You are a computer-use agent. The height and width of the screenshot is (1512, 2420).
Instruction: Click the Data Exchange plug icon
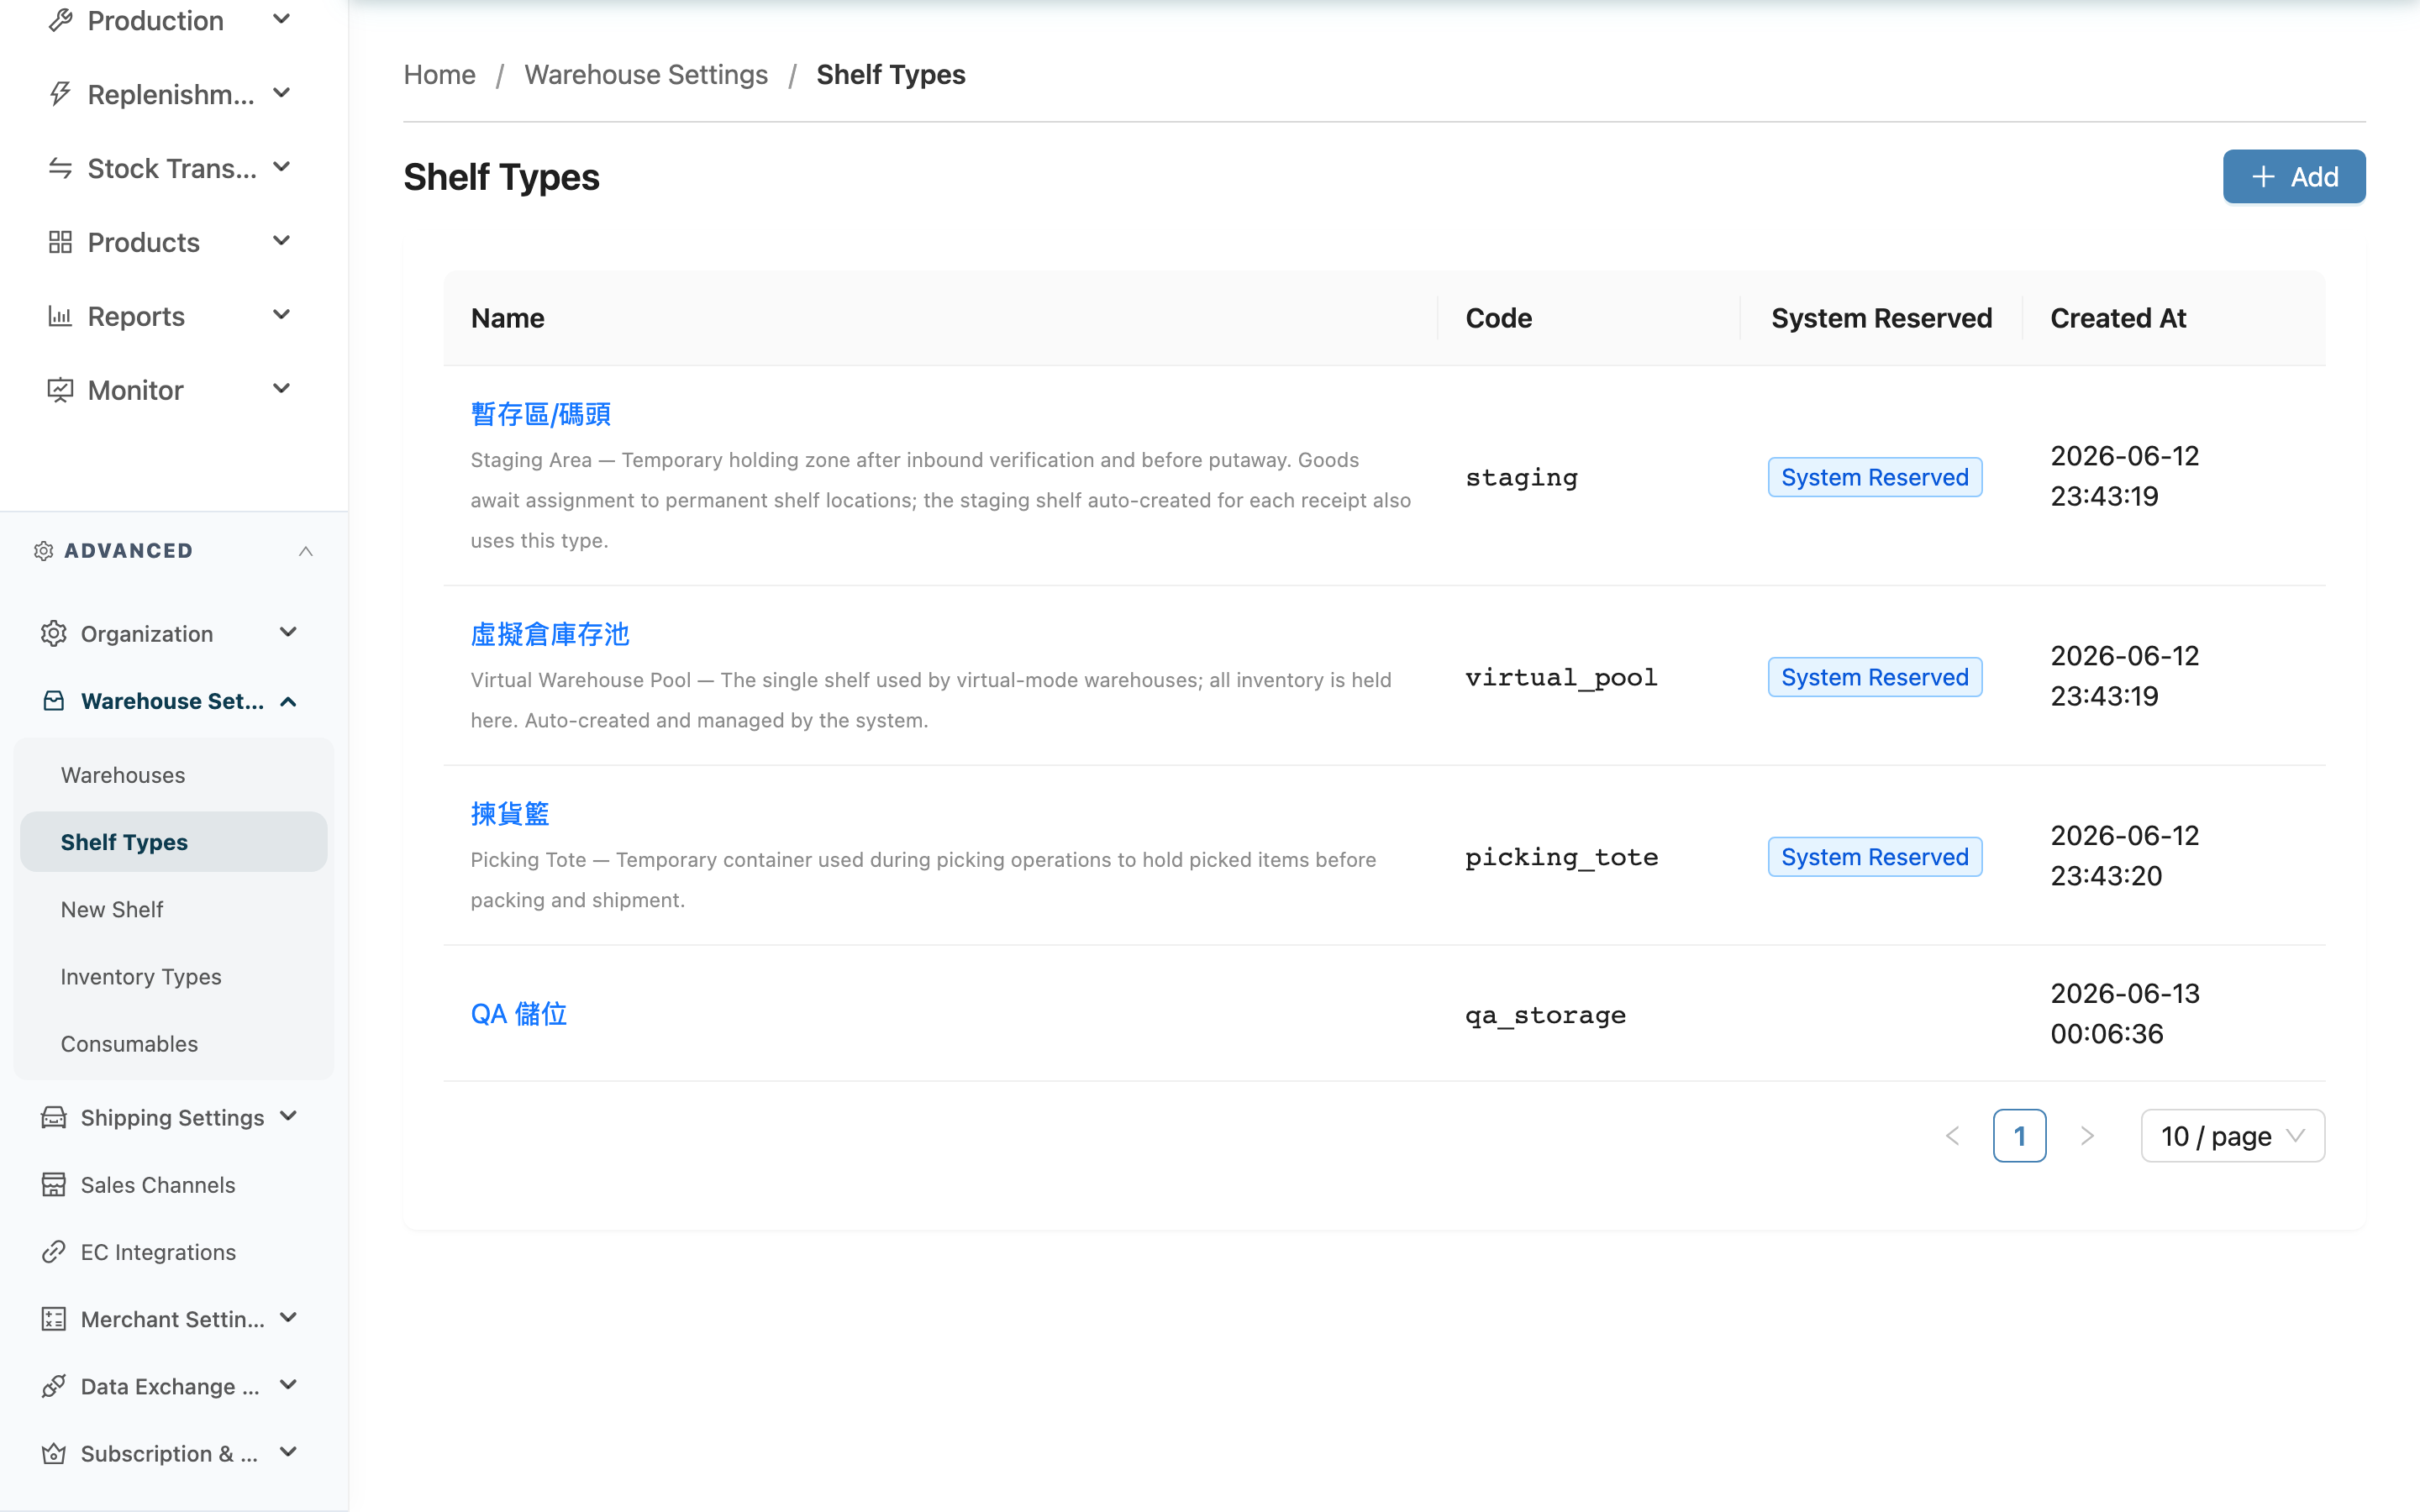pyautogui.click(x=54, y=1386)
